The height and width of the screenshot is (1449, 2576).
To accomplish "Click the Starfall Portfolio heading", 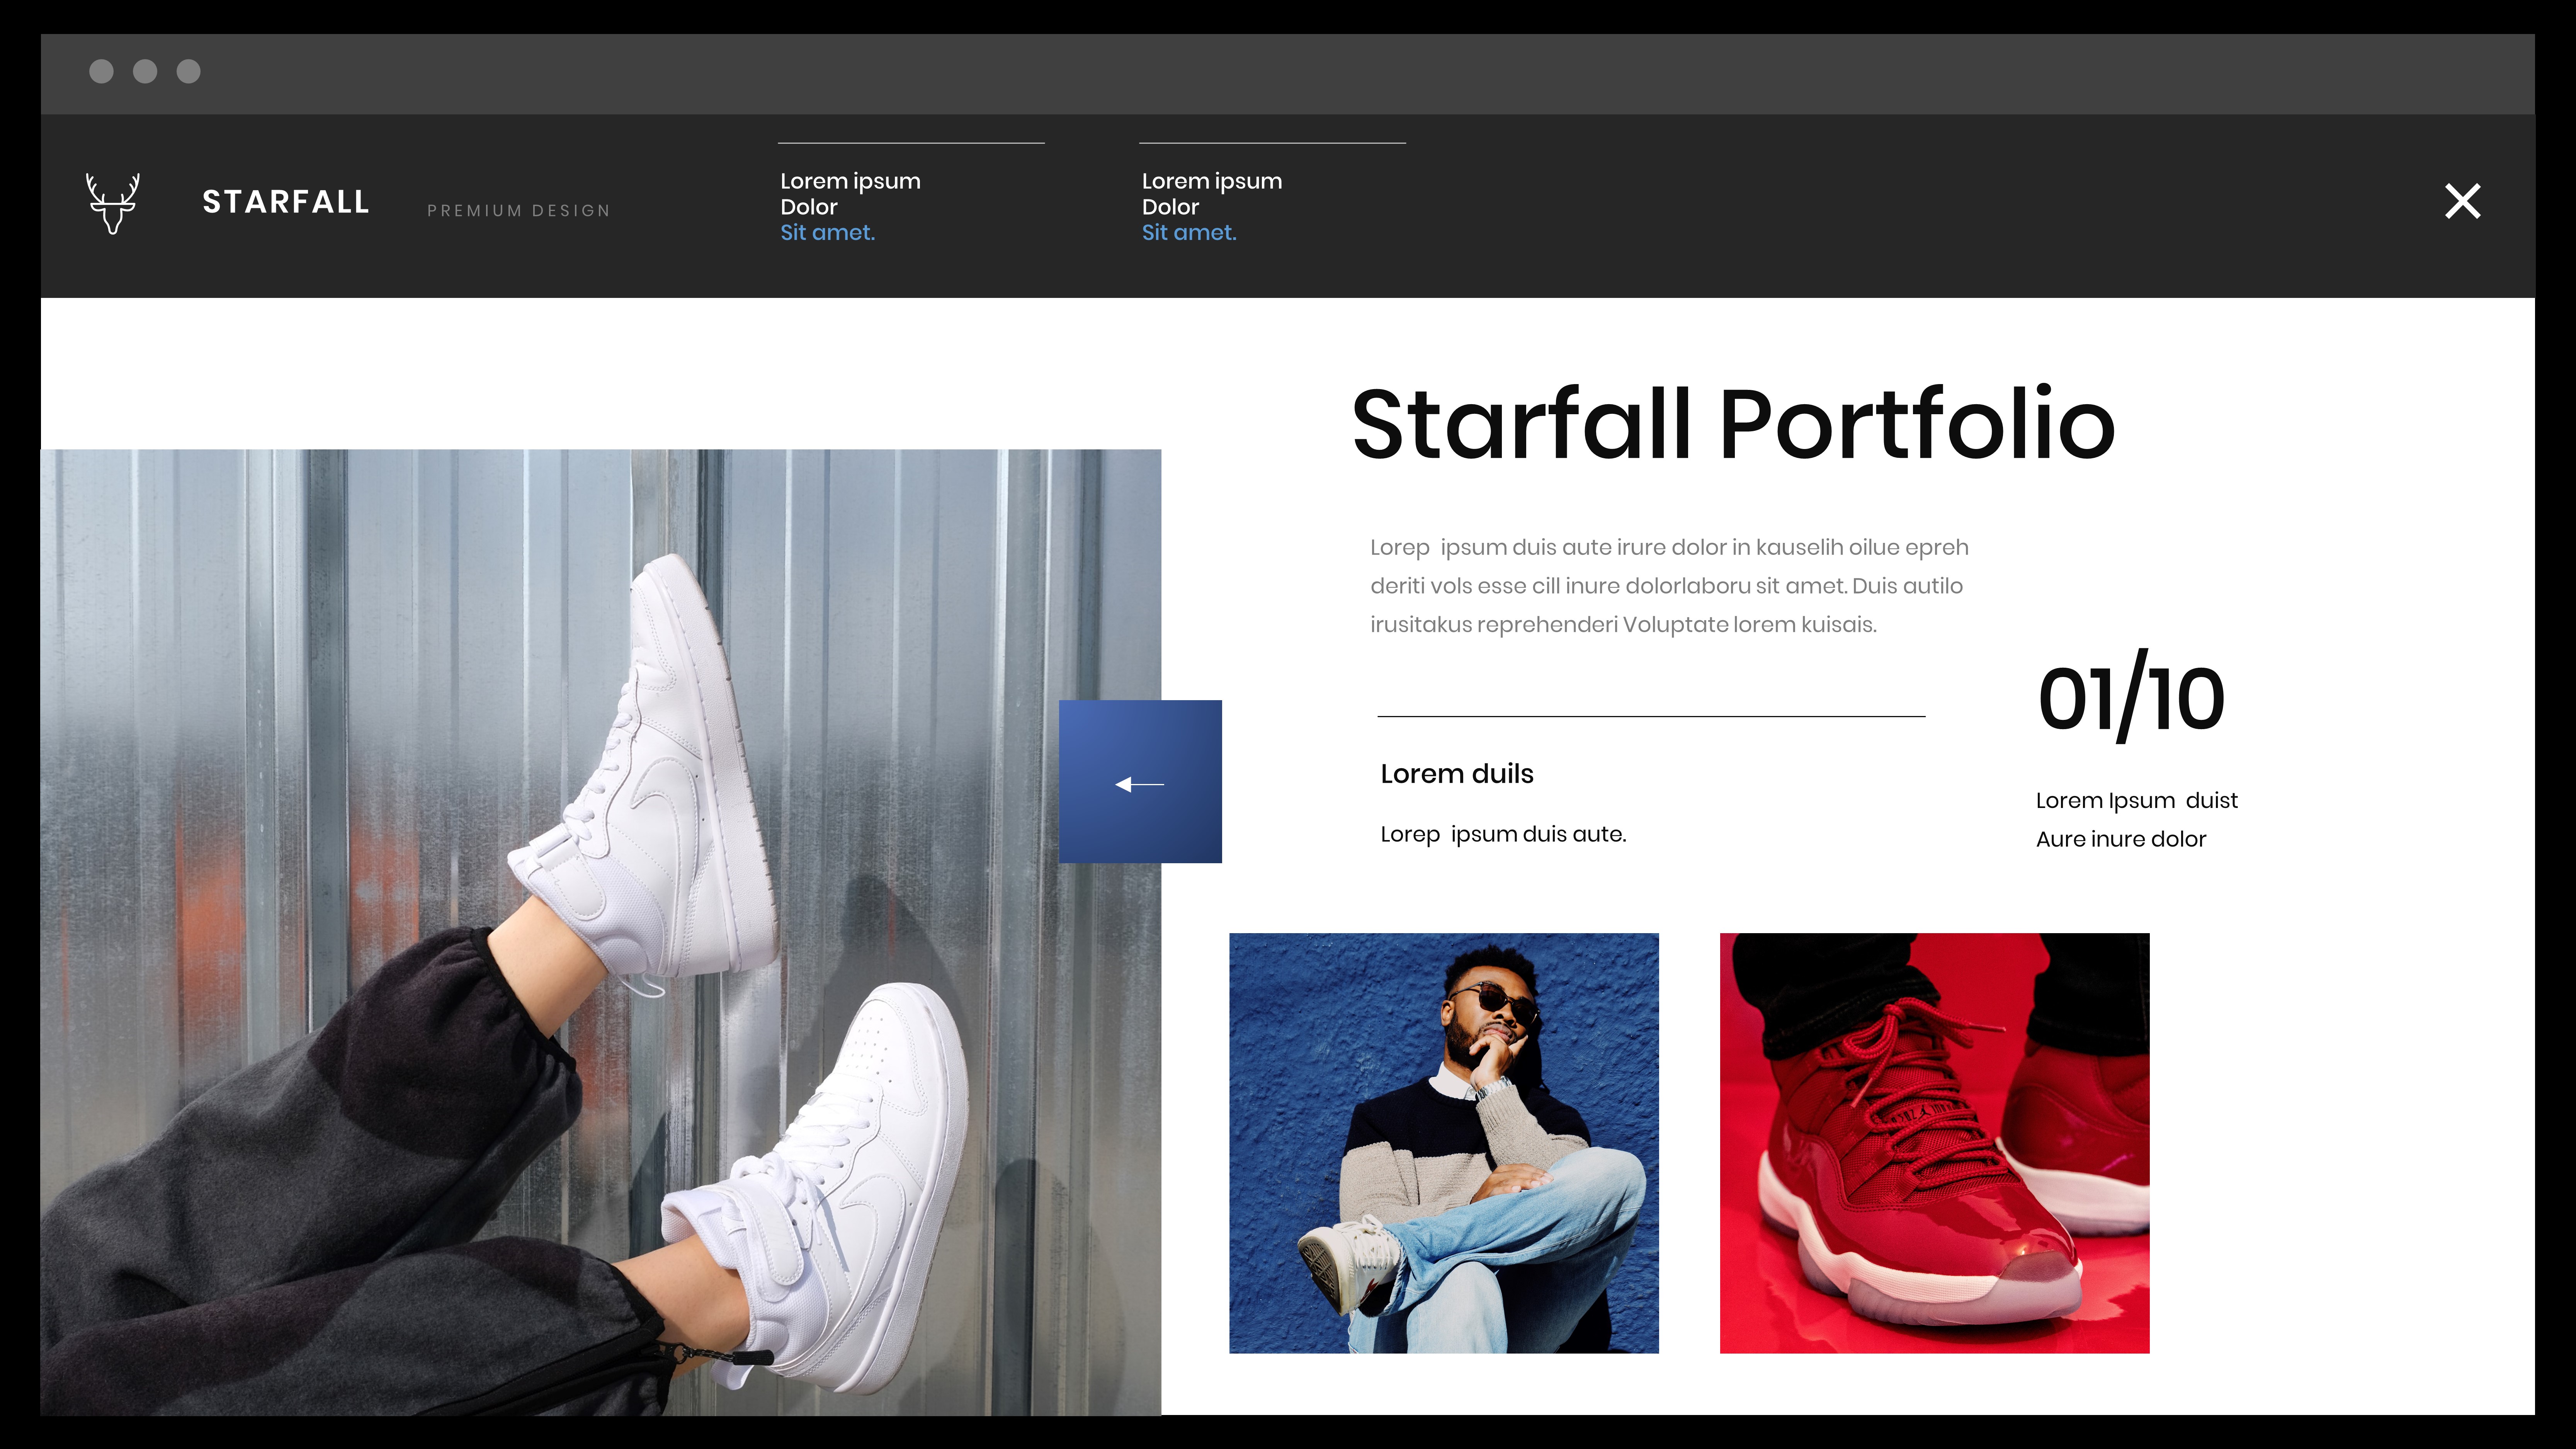I will 1733,425.
